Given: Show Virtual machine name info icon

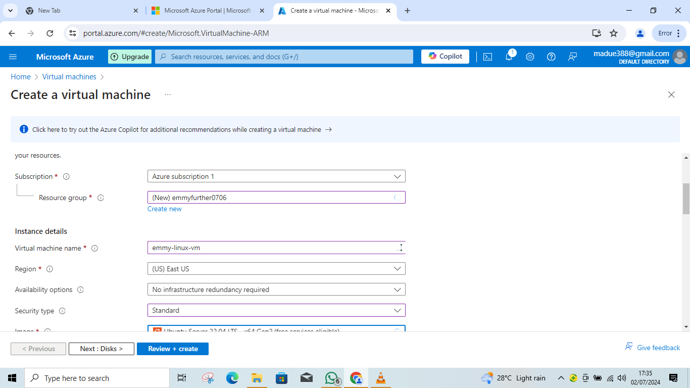Looking at the screenshot, I should tap(94, 249).
